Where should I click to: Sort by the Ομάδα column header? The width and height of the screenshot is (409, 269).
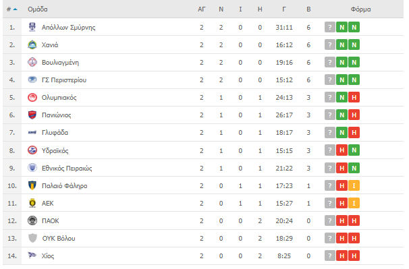38,9
